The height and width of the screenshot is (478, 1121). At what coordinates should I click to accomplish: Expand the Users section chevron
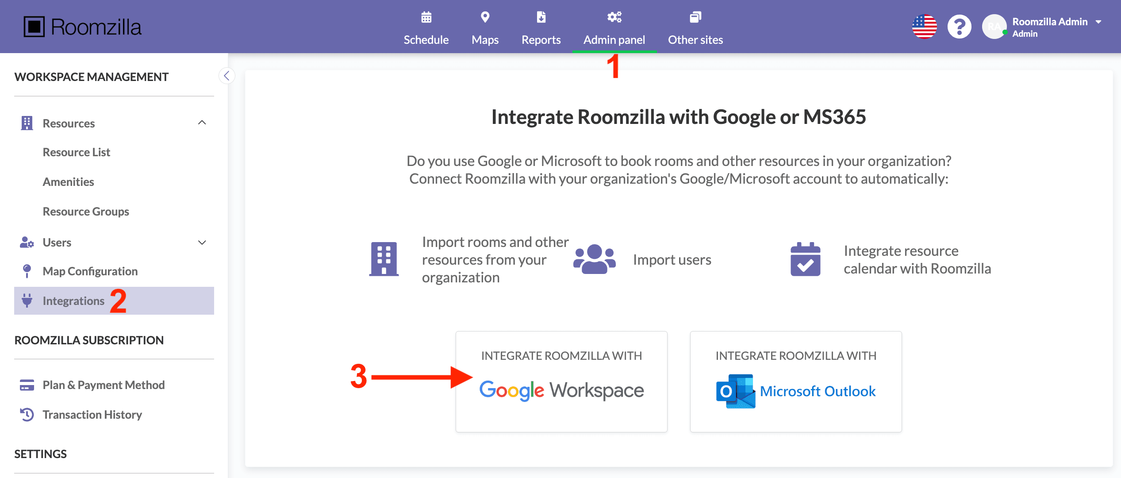coord(202,243)
